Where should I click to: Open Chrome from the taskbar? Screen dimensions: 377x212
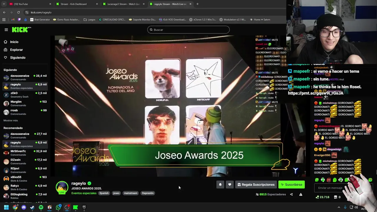click(15, 207)
